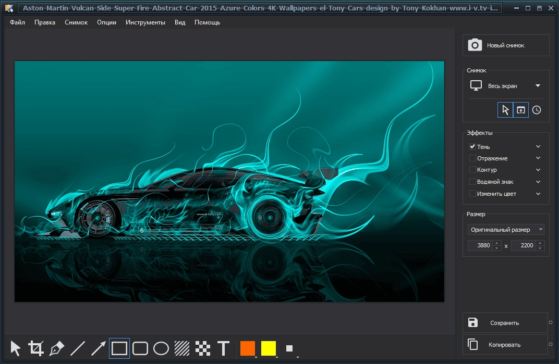Increase height with the up stepper arrow
Screen dimensions: 559x364
pos(540,243)
